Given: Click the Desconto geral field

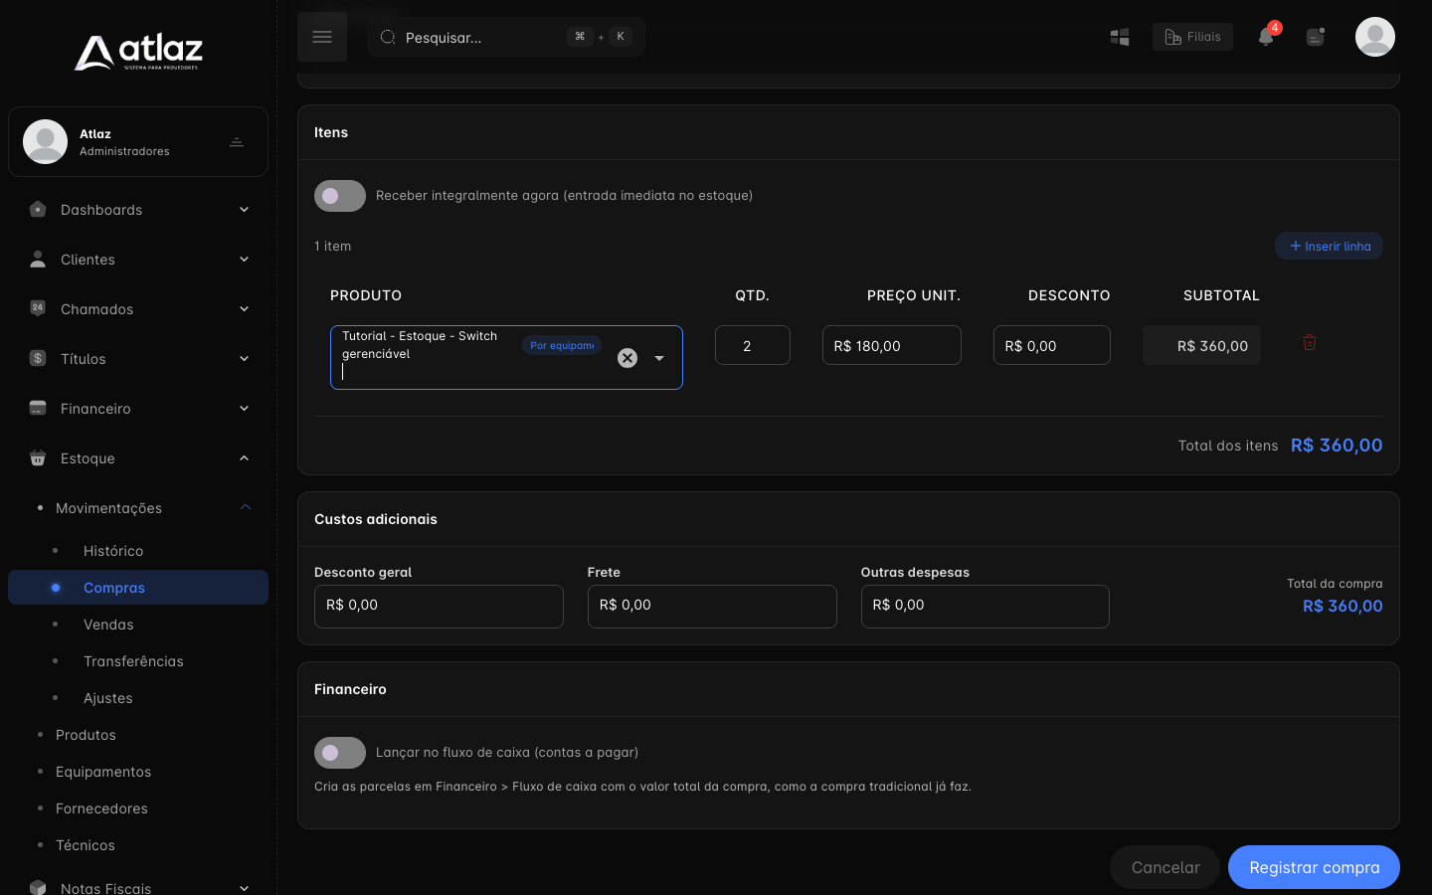Looking at the screenshot, I should (x=439, y=607).
